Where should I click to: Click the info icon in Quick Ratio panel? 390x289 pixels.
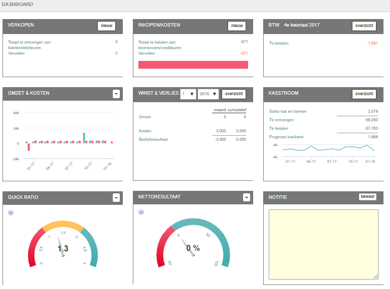[x=11, y=212]
